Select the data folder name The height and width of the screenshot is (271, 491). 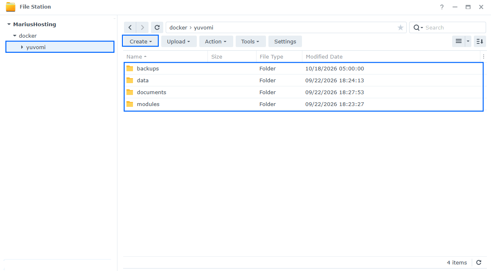143,80
